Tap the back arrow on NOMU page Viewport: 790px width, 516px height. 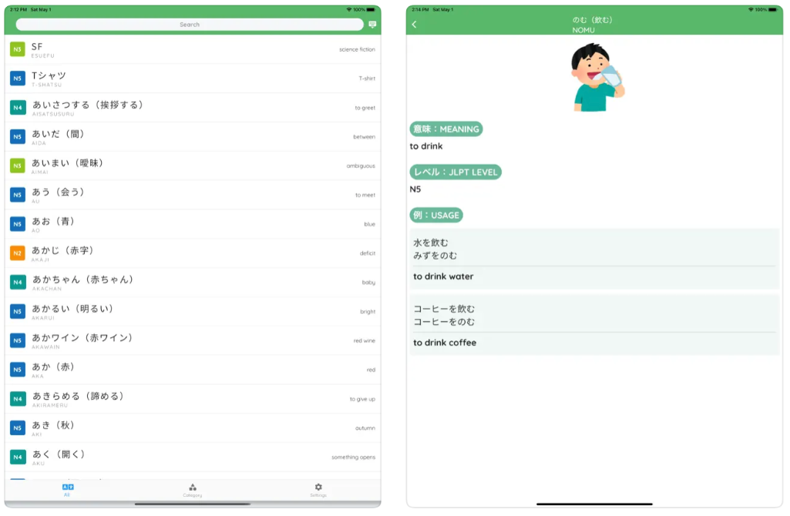415,25
